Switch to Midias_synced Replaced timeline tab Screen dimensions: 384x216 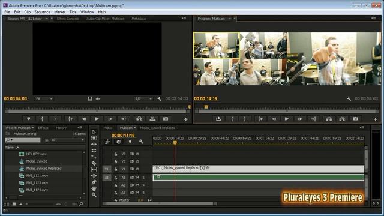coord(158,128)
